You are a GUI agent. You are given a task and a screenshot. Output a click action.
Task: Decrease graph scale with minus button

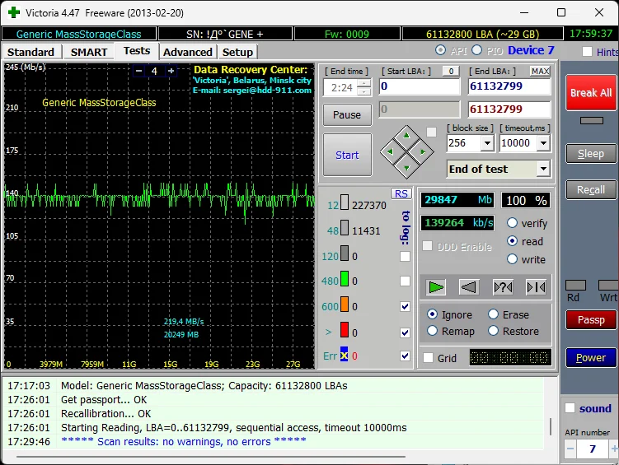[x=138, y=71]
